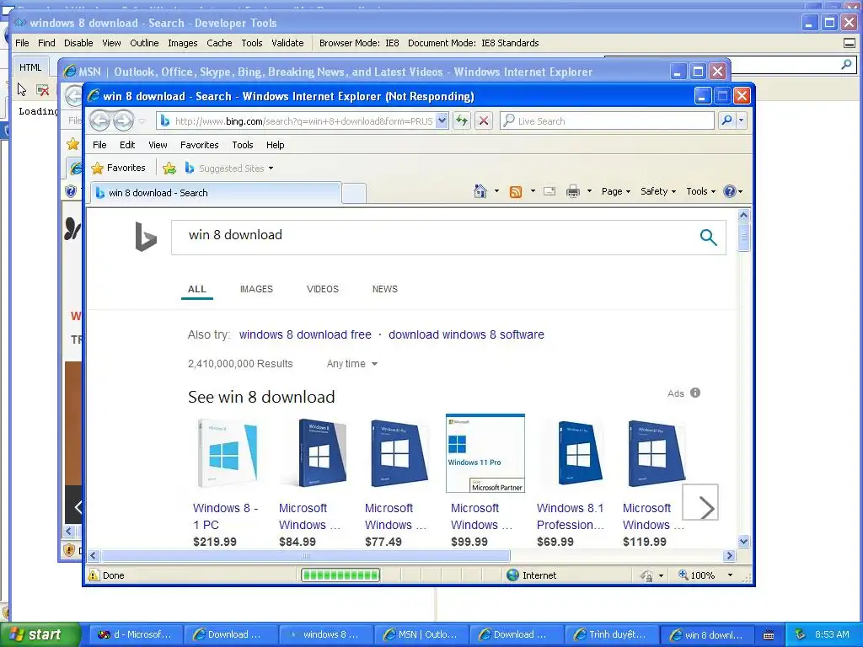Click Select element pointer in Developer Tools
This screenshot has width=863, height=647.
coord(22,89)
